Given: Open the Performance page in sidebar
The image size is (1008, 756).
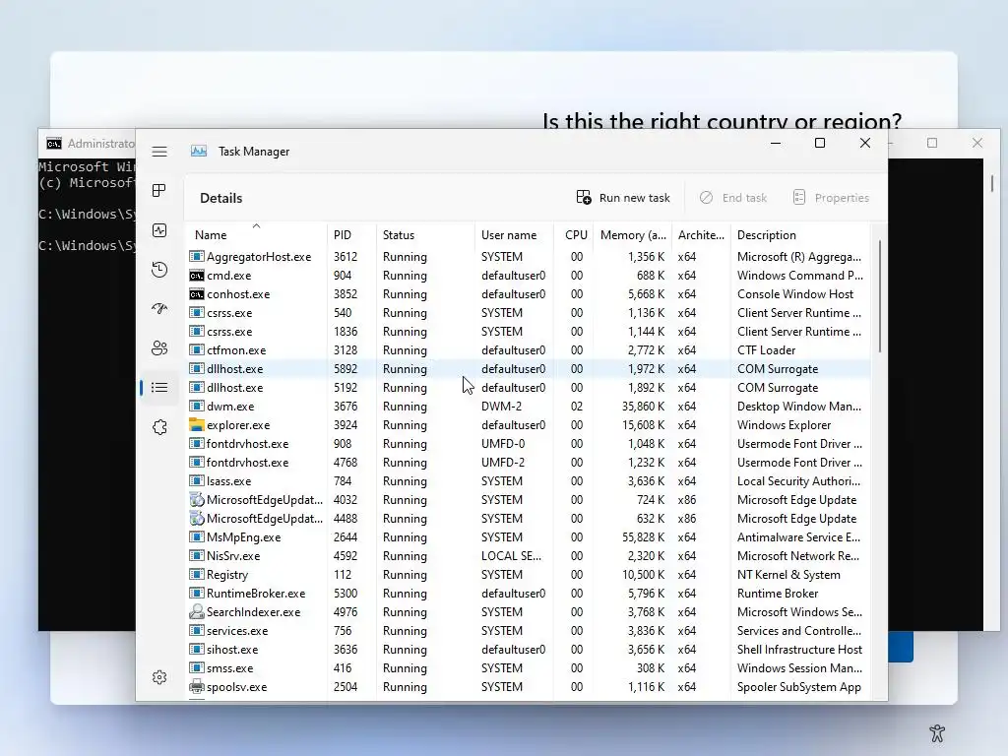Looking at the screenshot, I should pyautogui.click(x=159, y=230).
